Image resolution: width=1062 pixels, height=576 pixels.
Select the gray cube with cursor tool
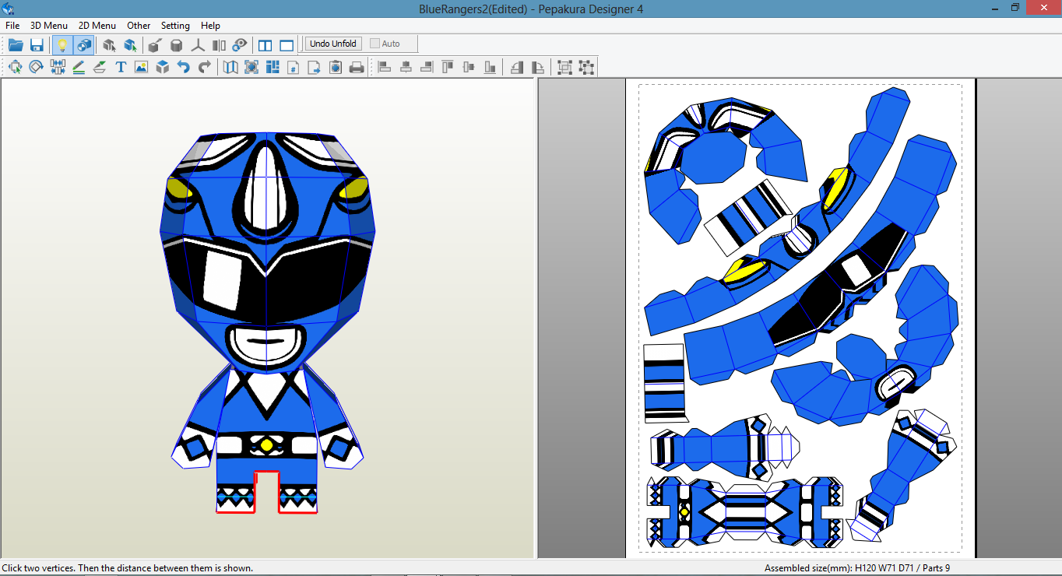(109, 44)
